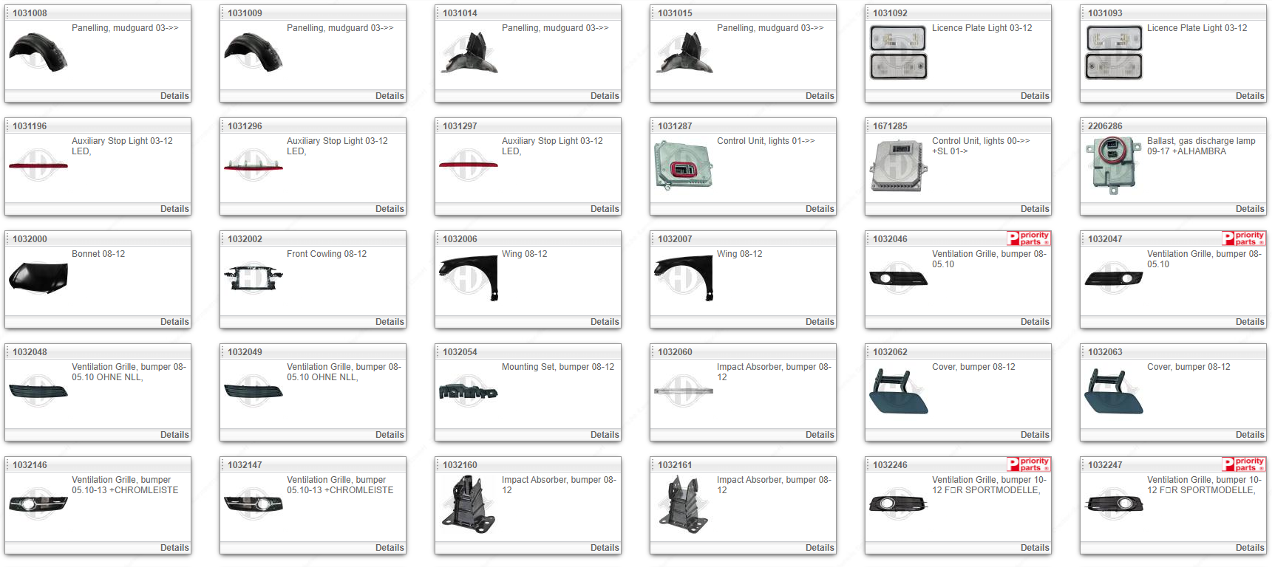Open the Bonnet 08-12 product image
The image size is (1272, 567).
[38, 278]
